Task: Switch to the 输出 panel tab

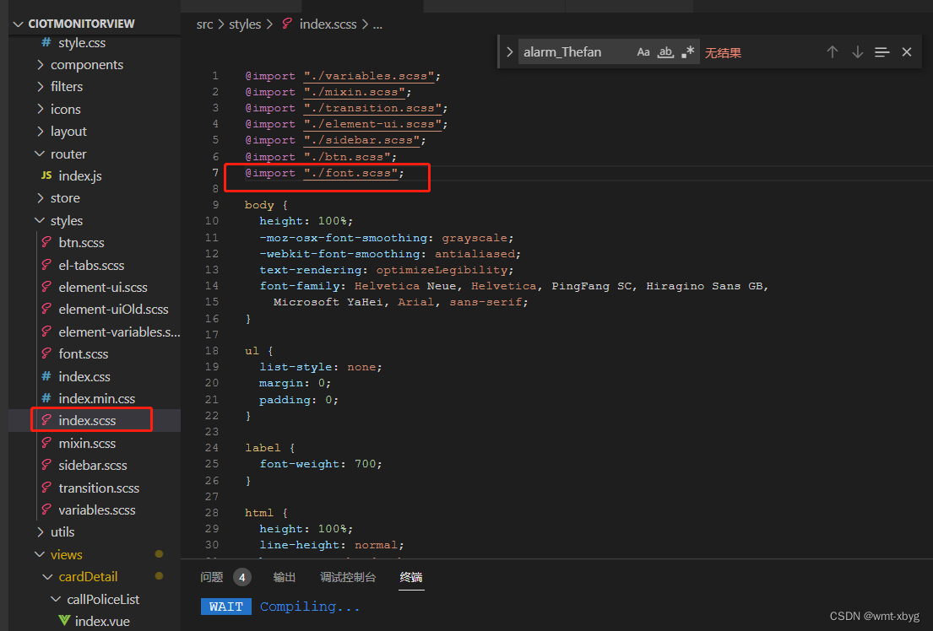Action: point(285,577)
